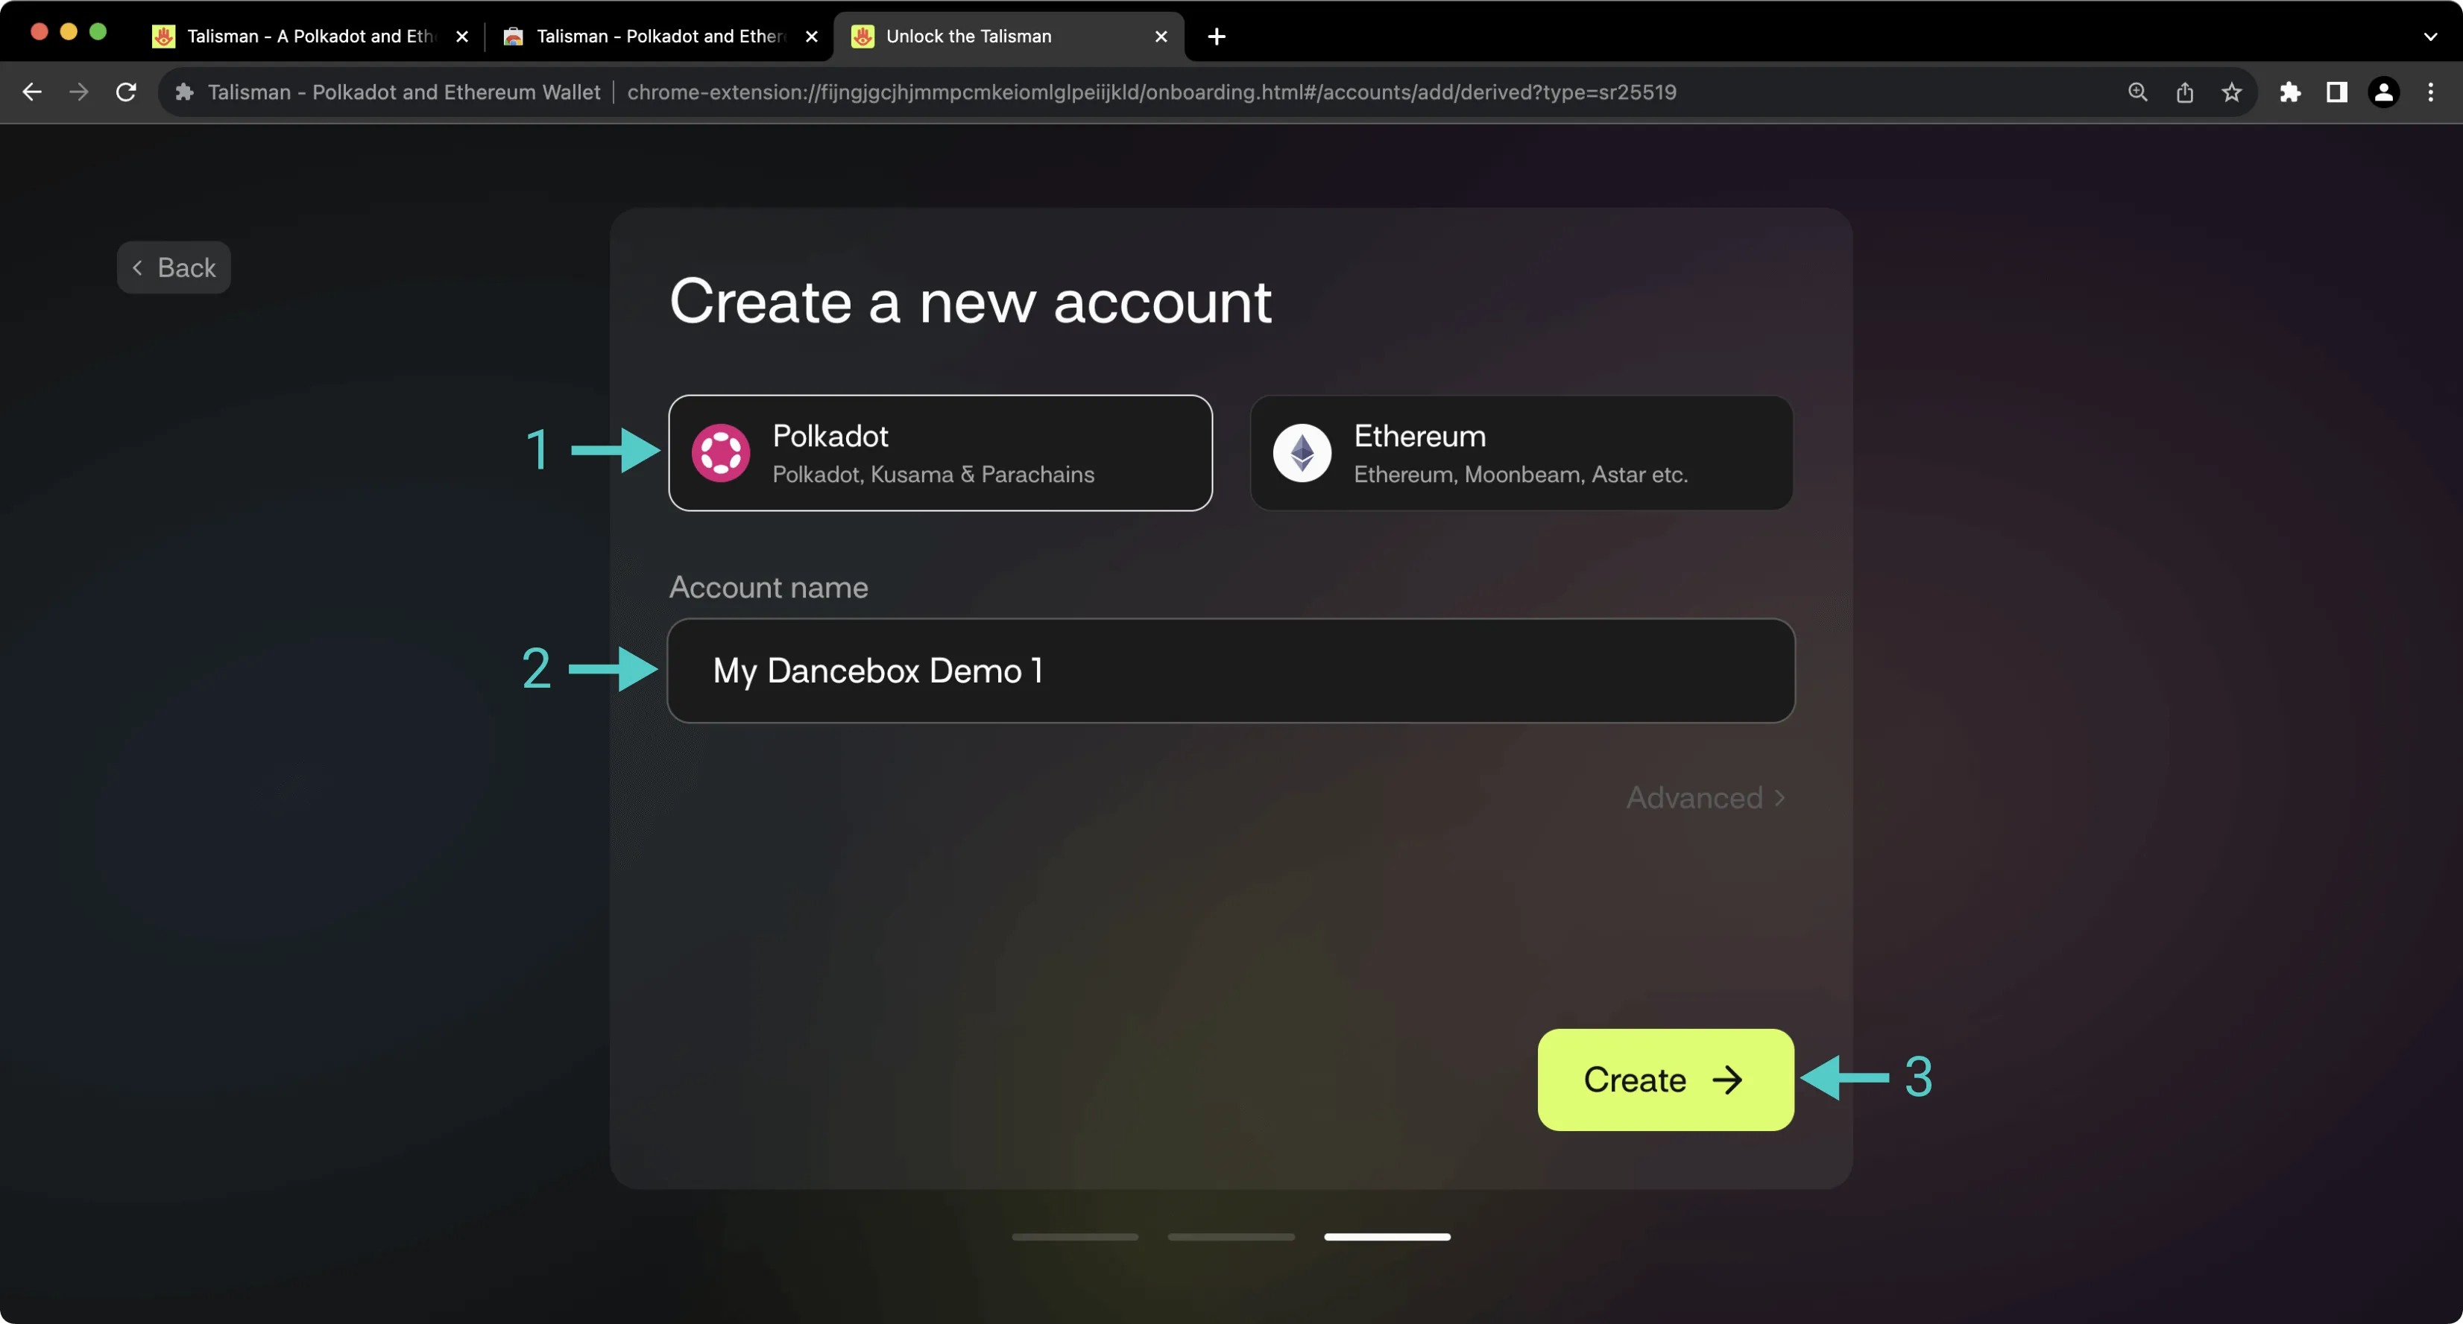This screenshot has width=2463, height=1324.
Task: Select the Unlock the Talisman tab
Action: 1009,37
